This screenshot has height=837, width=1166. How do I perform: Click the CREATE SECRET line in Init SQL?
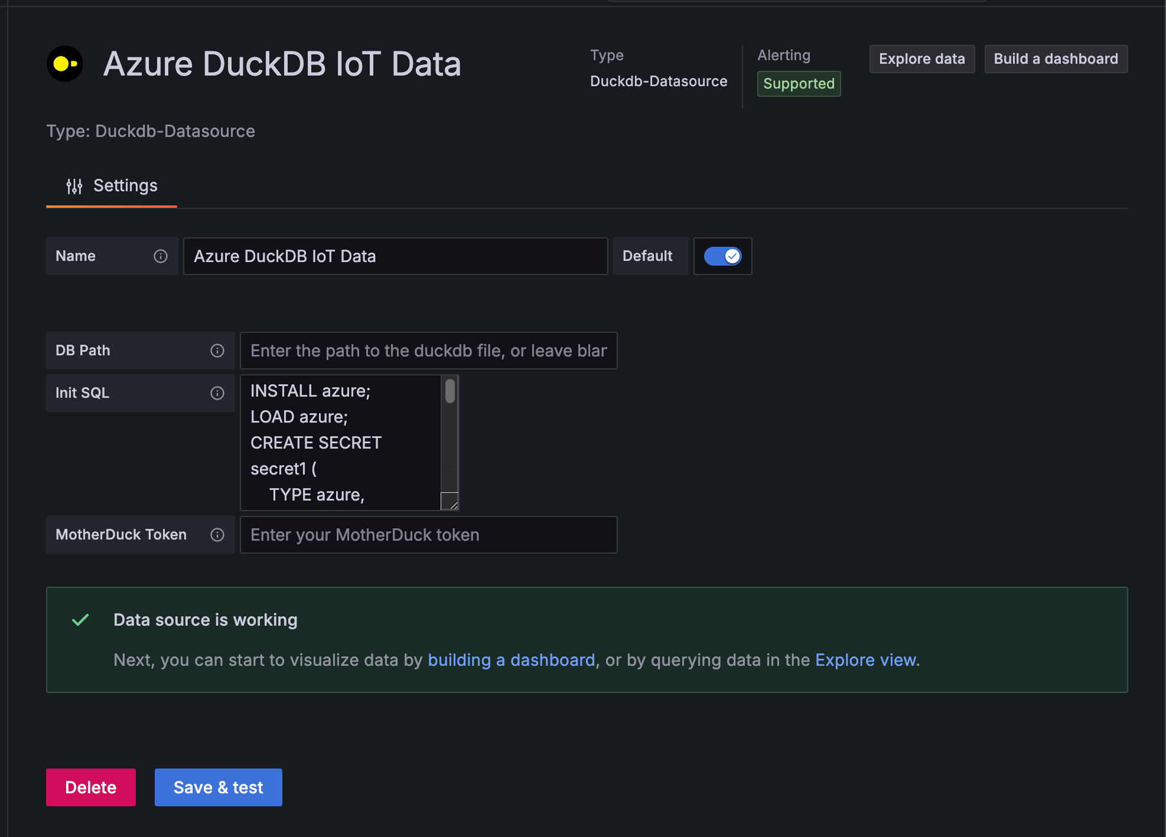316,443
